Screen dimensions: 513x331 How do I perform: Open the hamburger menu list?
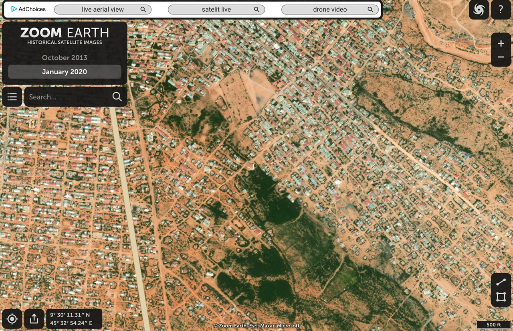tap(12, 97)
